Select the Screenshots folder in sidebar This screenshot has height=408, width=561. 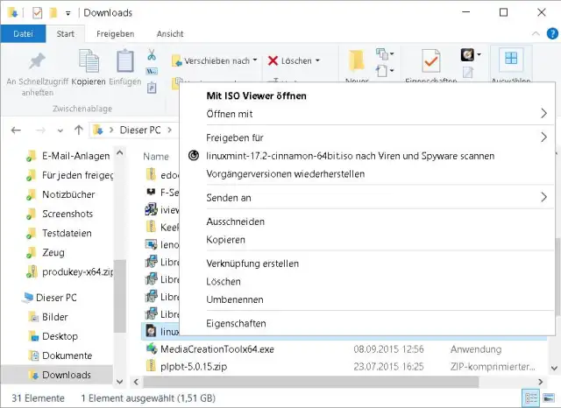click(67, 214)
